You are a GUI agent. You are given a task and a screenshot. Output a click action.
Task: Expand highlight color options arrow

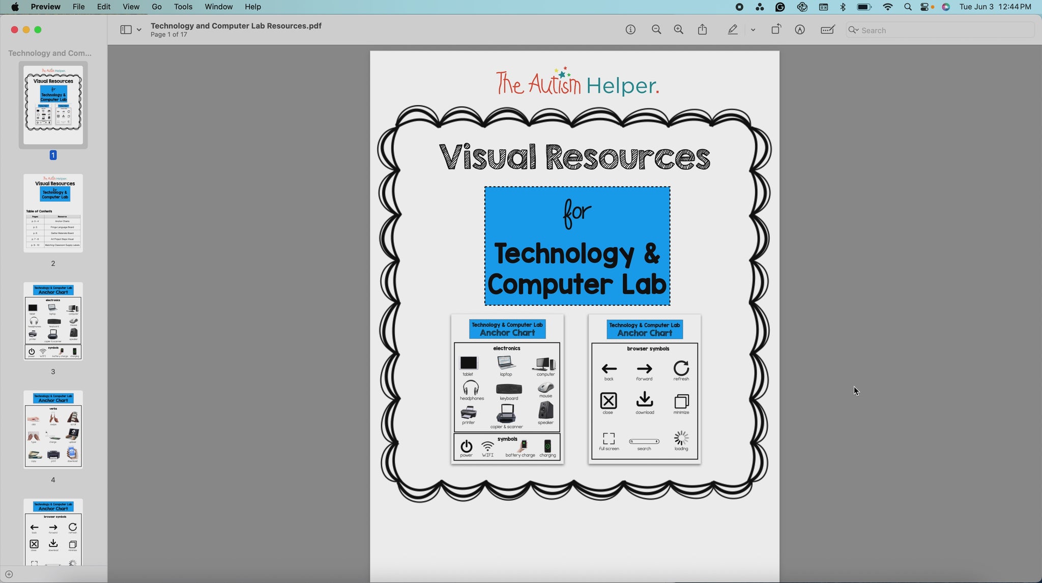coord(753,30)
